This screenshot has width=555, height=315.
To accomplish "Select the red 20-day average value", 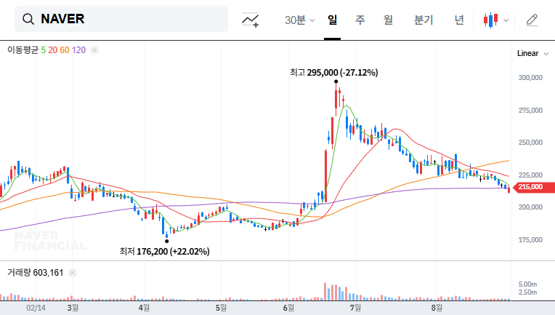I will pyautogui.click(x=53, y=50).
